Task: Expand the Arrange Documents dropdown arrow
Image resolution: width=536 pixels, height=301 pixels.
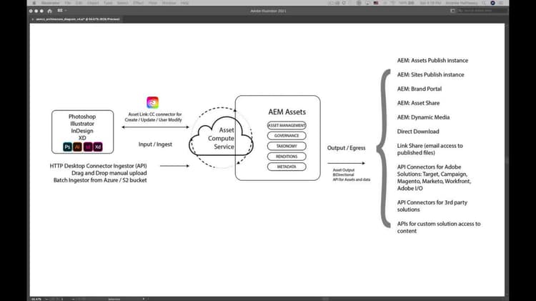Action: point(65,11)
